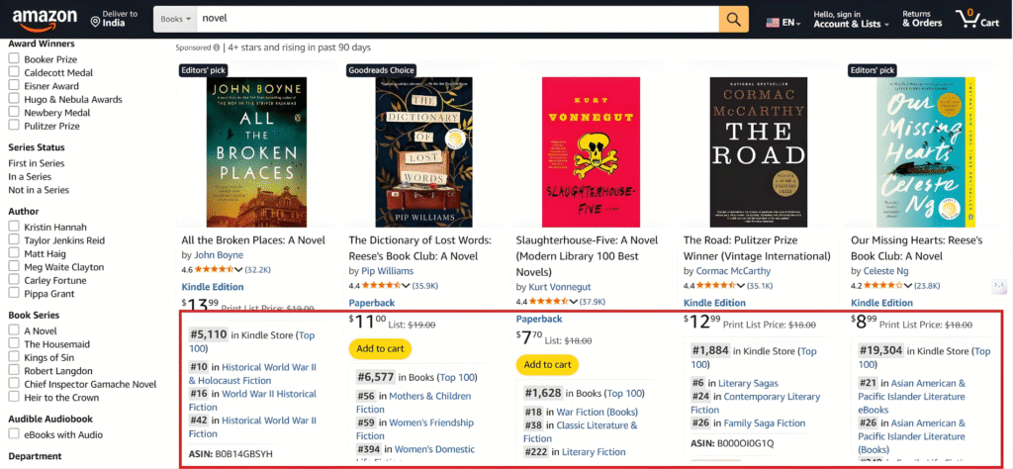
Task: Click the Deliver to India location pin
Action: pyautogui.click(x=95, y=21)
